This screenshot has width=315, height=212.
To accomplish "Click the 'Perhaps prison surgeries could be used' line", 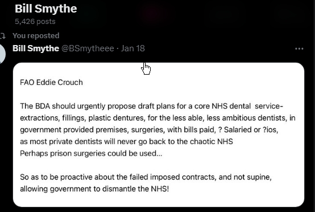I will click(91, 153).
